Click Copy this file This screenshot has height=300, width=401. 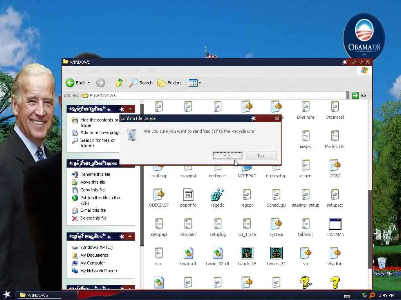tap(89, 190)
